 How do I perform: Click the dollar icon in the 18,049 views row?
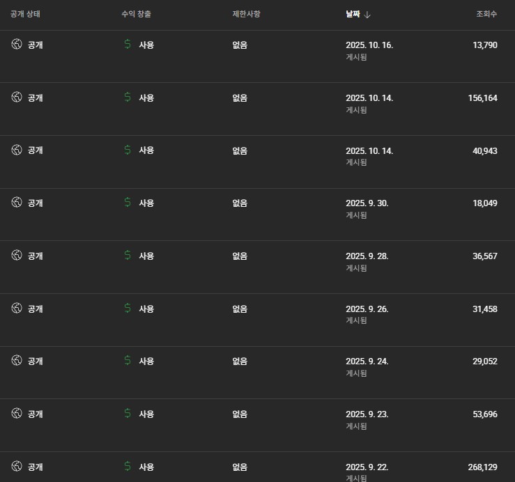128,203
